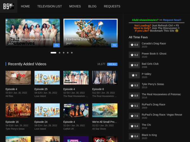Open the Request Now!! link
190x142 pixels.
(x=172, y=20)
